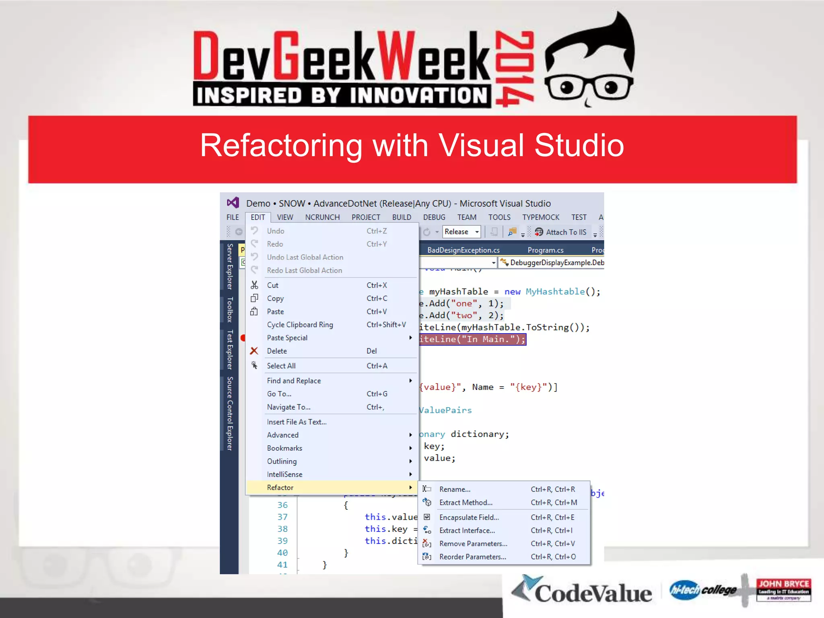
Task: Open the Server Explorer side panel
Action: [x=230, y=266]
